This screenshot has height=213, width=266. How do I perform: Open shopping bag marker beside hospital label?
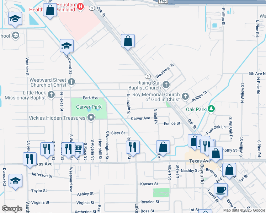(x=50, y=11)
